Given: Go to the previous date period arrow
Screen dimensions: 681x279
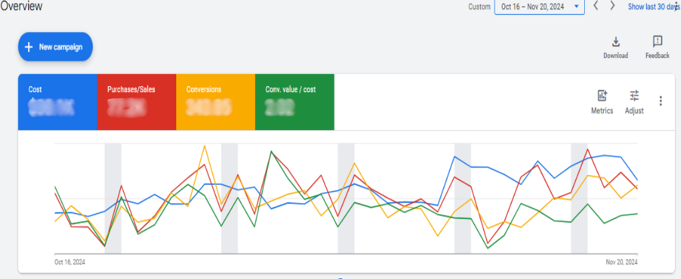Looking at the screenshot, I should [x=596, y=6].
